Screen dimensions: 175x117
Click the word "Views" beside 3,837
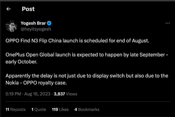click(71, 94)
